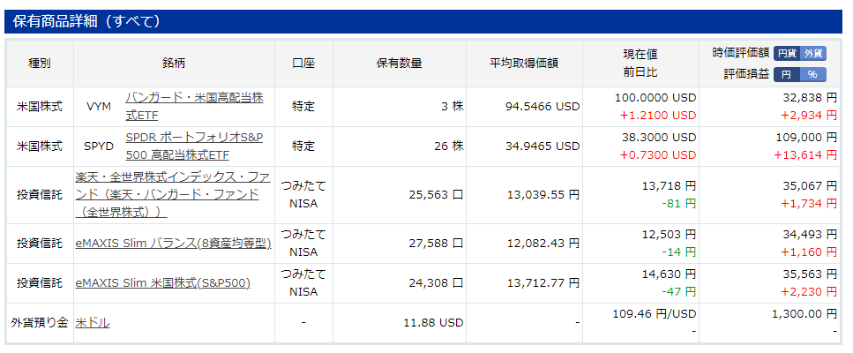Click the VYM ticker symbol
The height and width of the screenshot is (353, 853).
coord(99,107)
